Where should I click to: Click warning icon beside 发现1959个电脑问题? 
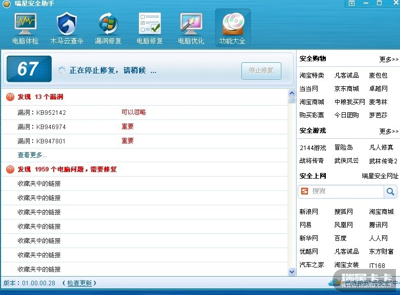coord(10,169)
